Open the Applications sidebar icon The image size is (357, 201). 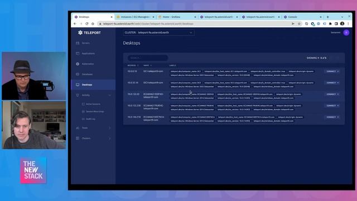click(x=78, y=54)
